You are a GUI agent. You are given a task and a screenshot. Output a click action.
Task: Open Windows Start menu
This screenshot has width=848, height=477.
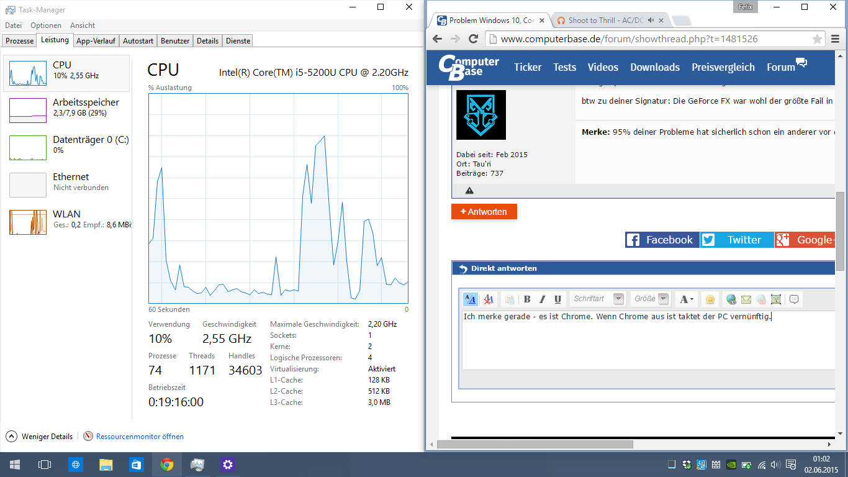pos(15,465)
